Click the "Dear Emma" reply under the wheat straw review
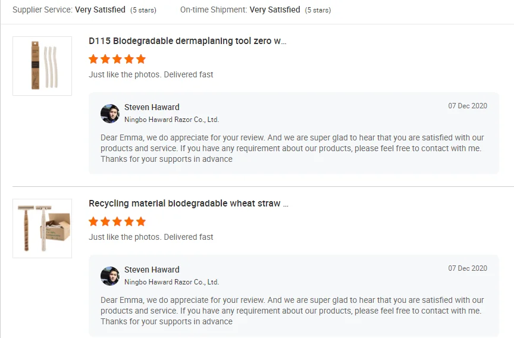The width and height of the screenshot is (514, 338). pyautogui.click(x=292, y=311)
